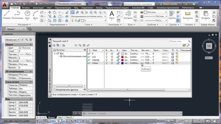The width and height of the screenshot is (221, 124).
Task: Toggle lock icon for layer стены
Action: (118, 63)
